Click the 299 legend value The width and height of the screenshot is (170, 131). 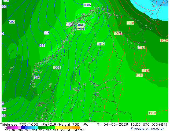point(56,130)
